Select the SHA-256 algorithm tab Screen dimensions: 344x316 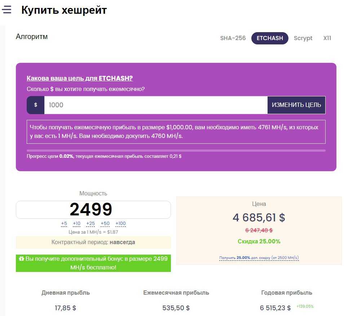pyautogui.click(x=233, y=38)
